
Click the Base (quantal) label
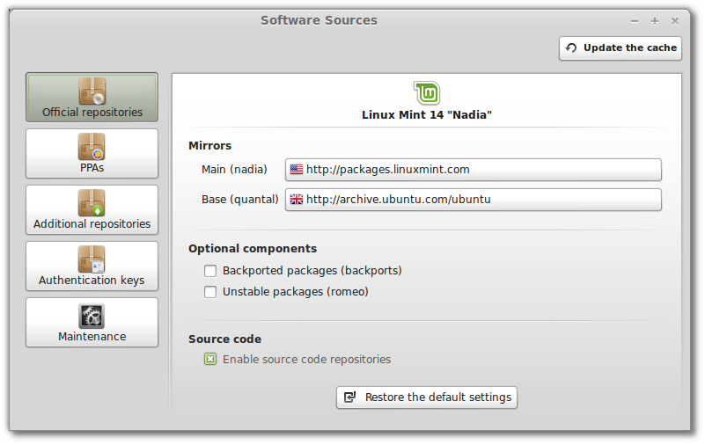240,200
